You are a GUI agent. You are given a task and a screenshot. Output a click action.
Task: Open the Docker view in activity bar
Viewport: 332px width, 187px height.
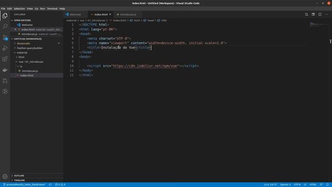coord(5,70)
